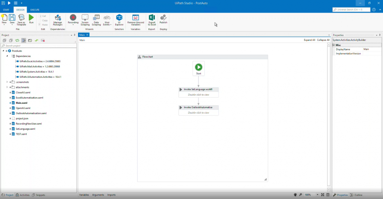This screenshot has height=199, width=383.
Task: Click remove unused screenshots icon
Action: coord(43,40)
